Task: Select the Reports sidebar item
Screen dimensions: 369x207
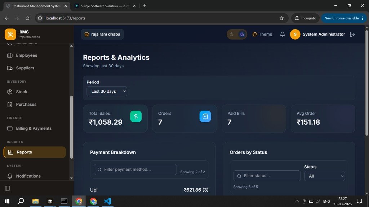Action: (35, 152)
